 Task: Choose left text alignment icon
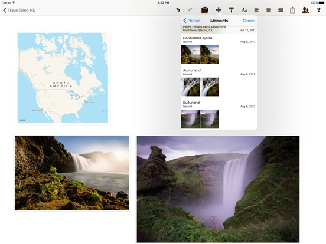point(257,10)
